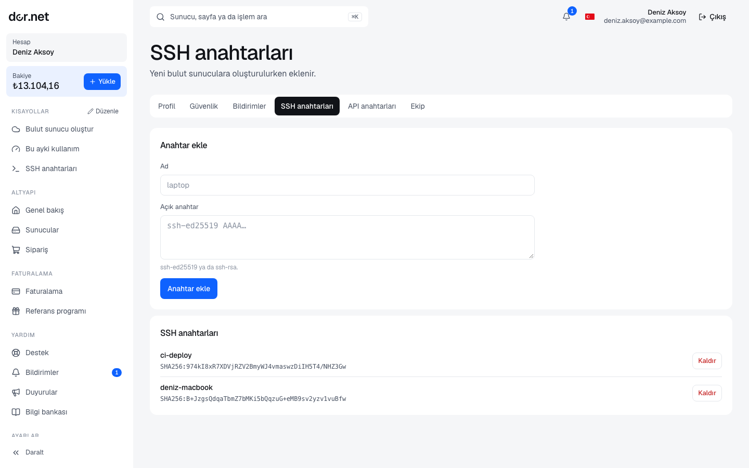
Task: Open Genel bakış in the sidebar
Action: 67,210
